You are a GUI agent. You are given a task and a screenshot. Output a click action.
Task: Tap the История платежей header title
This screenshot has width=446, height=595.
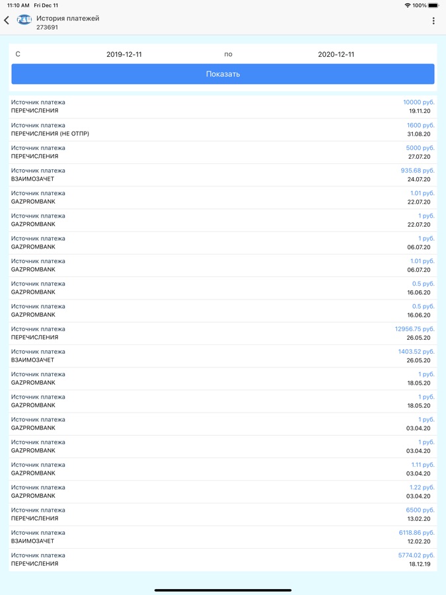(68, 19)
